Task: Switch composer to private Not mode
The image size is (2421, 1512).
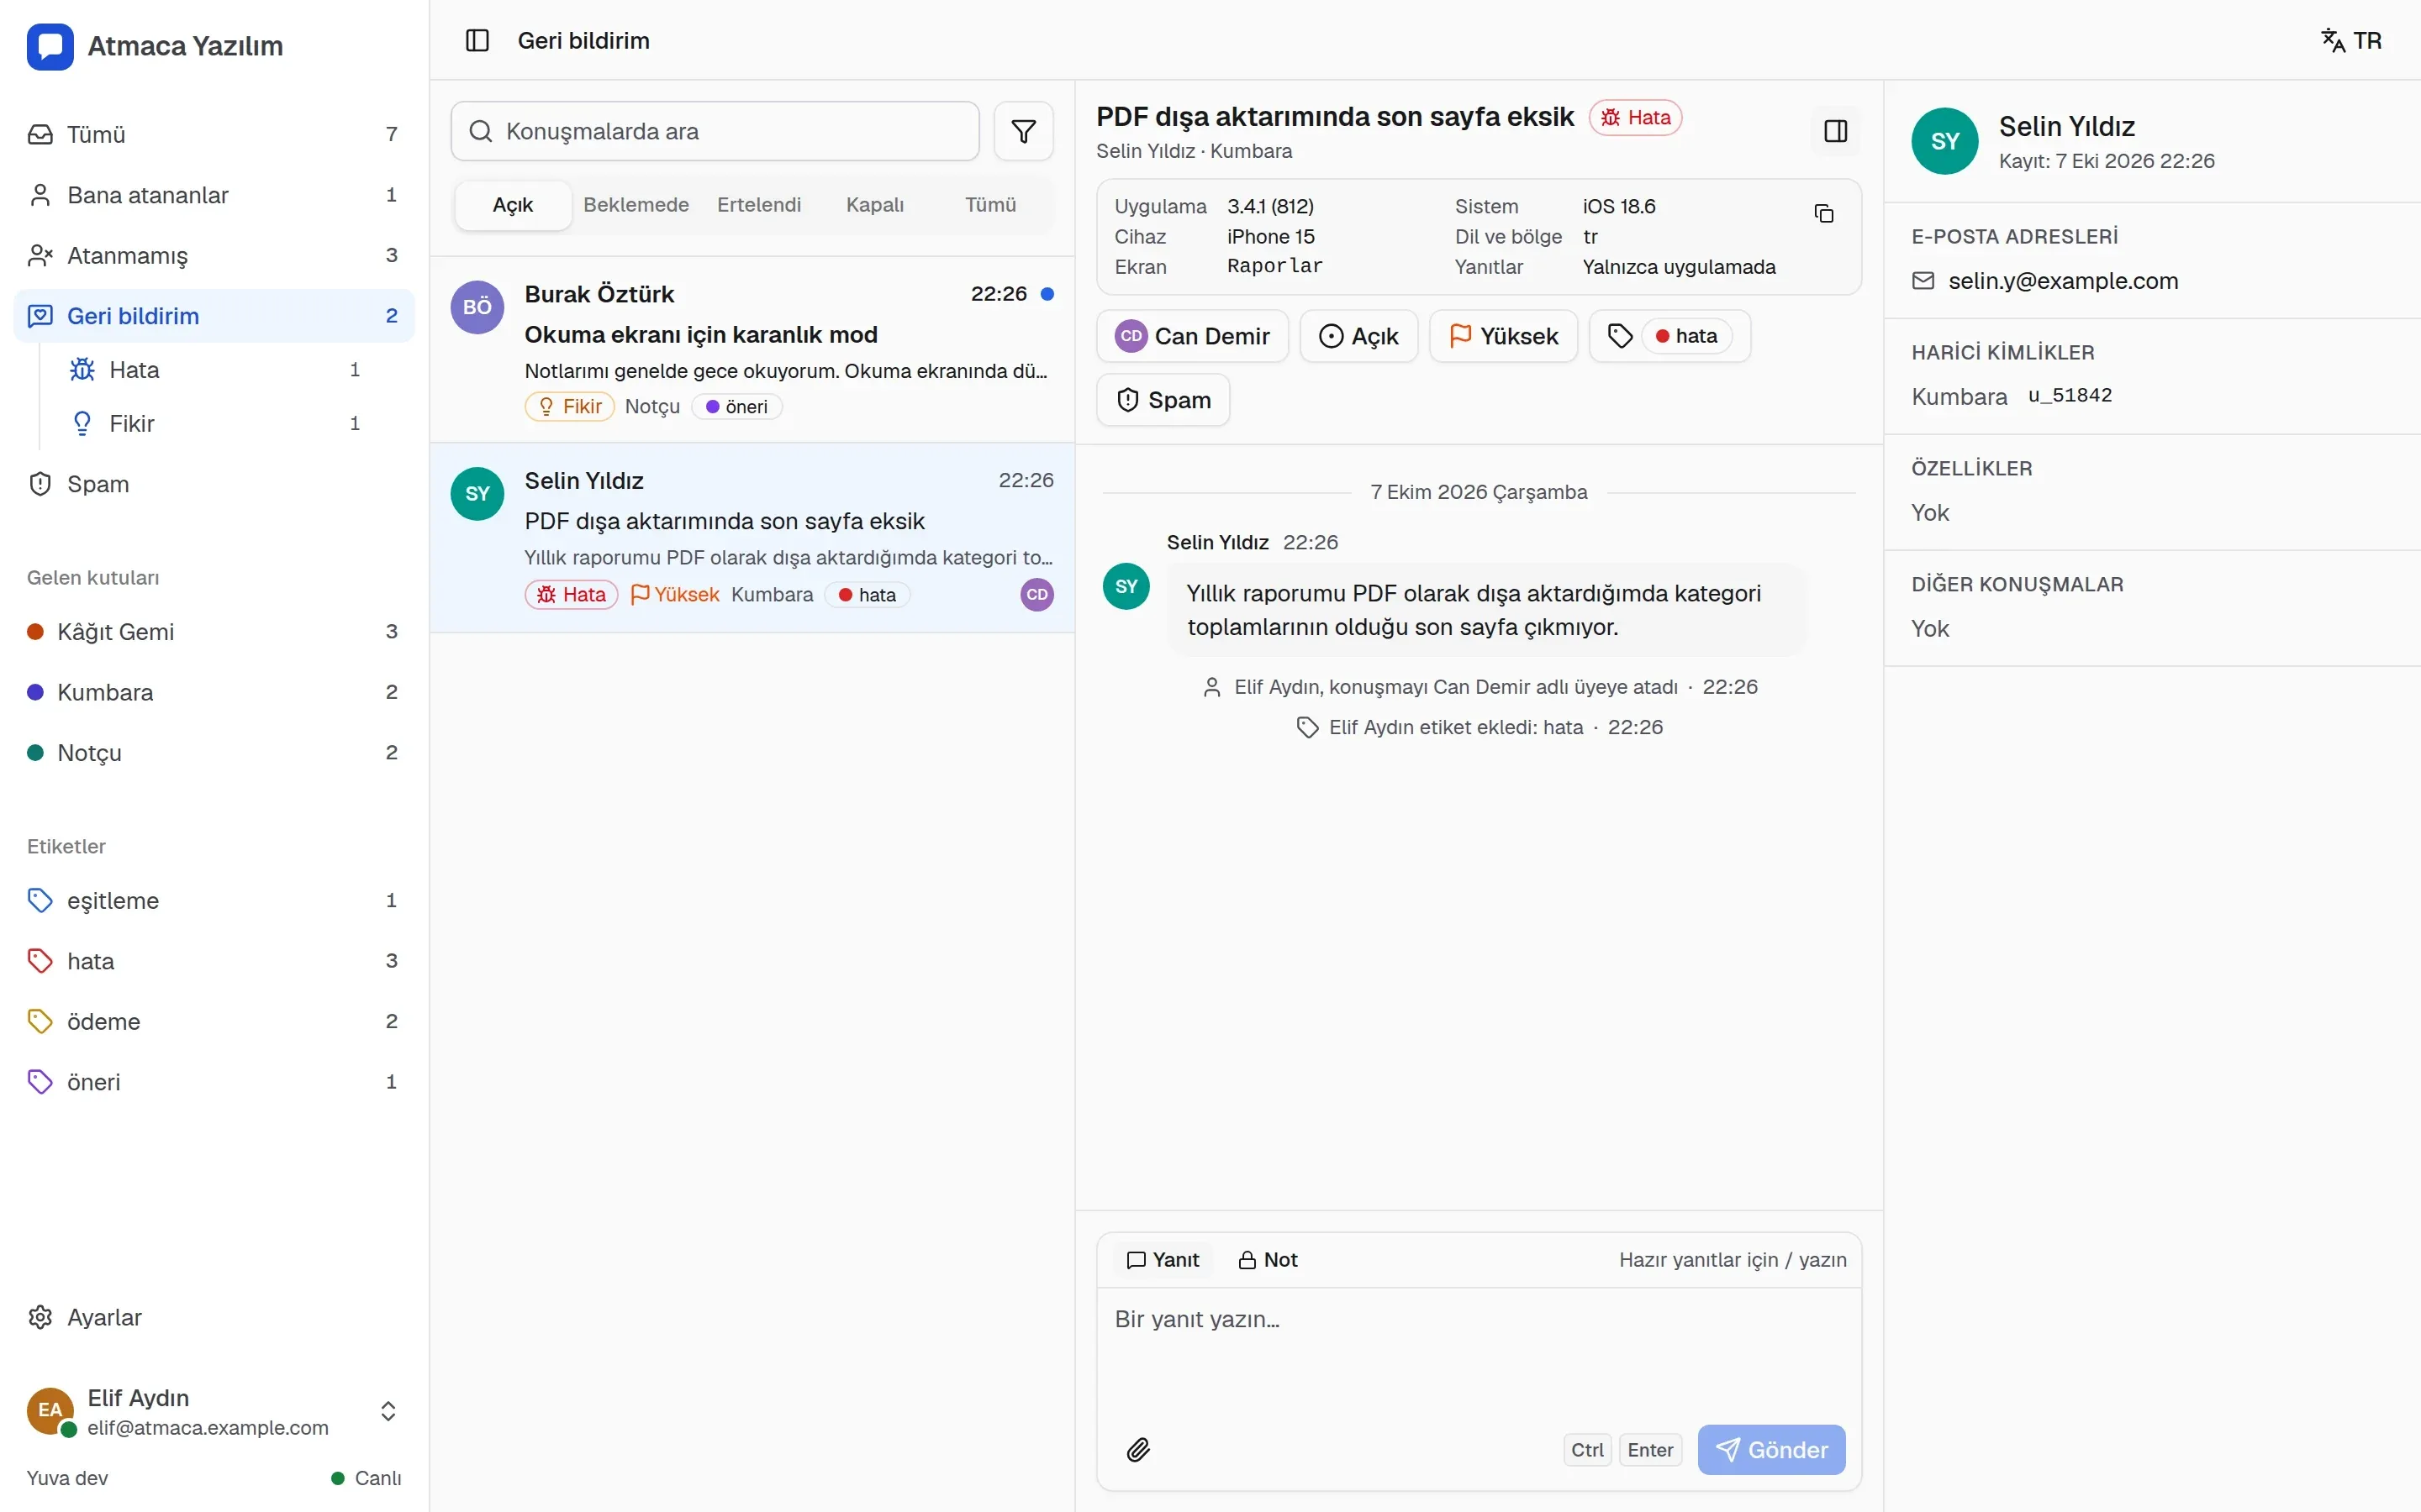Action: tap(1268, 1260)
